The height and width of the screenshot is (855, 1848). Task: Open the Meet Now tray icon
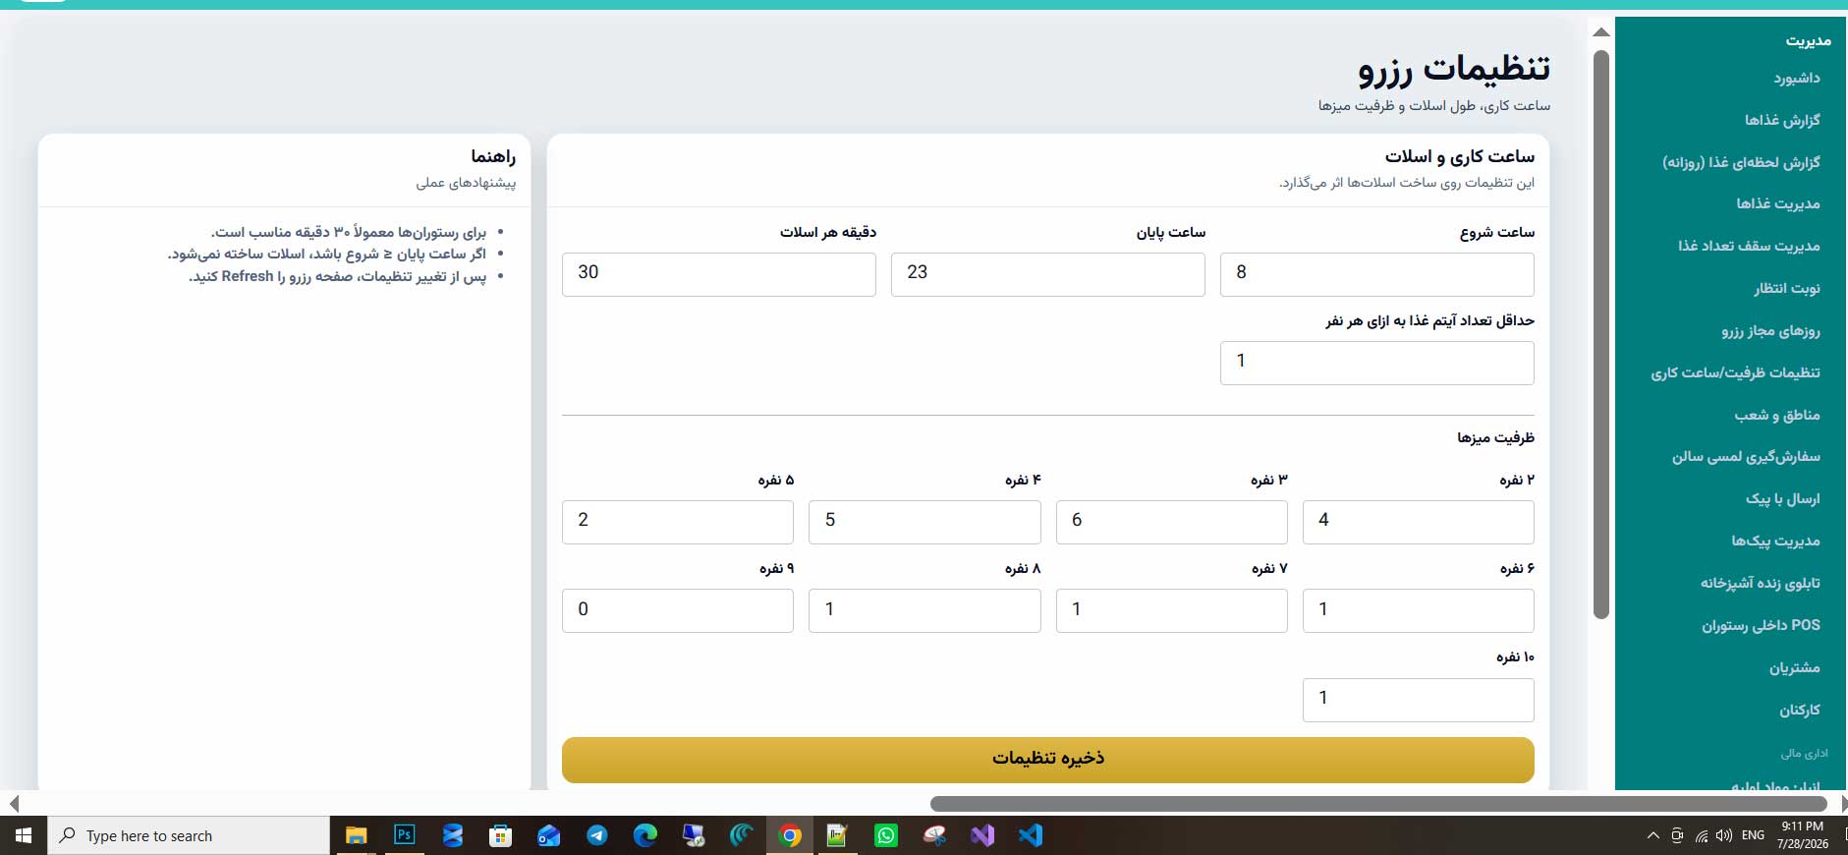point(1677,835)
